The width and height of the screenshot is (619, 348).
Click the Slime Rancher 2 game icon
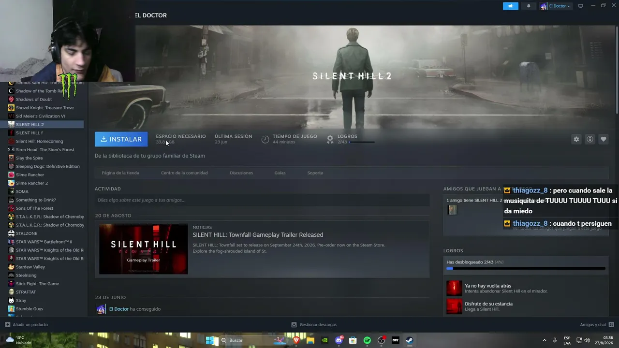coord(11,183)
